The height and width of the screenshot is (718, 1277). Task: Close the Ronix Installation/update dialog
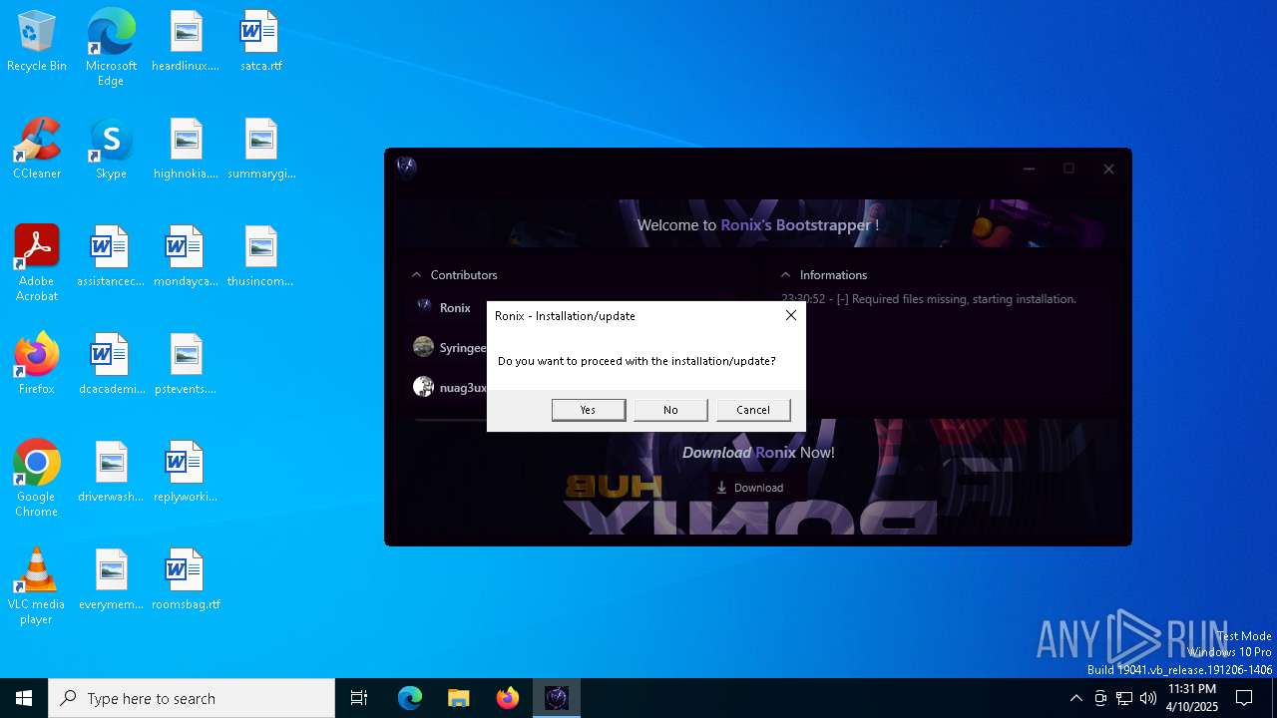790,315
